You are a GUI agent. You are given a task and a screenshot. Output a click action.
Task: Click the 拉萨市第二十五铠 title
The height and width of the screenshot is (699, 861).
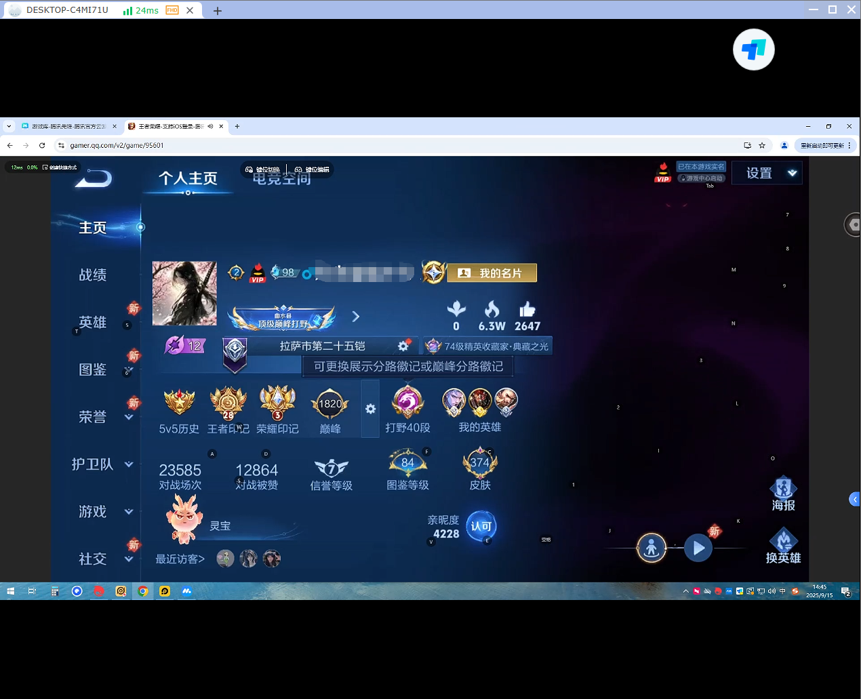pyautogui.click(x=323, y=346)
